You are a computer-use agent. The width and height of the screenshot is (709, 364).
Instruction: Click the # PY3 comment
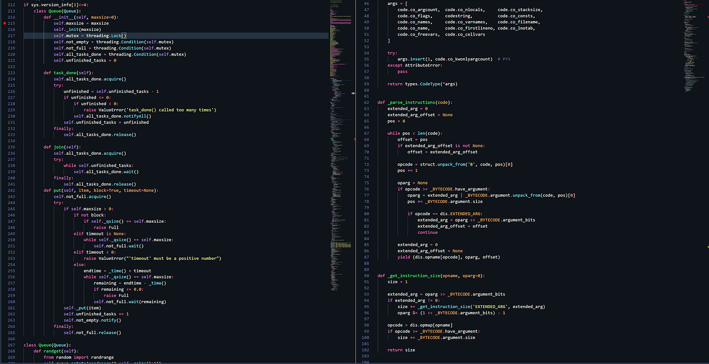[504, 59]
